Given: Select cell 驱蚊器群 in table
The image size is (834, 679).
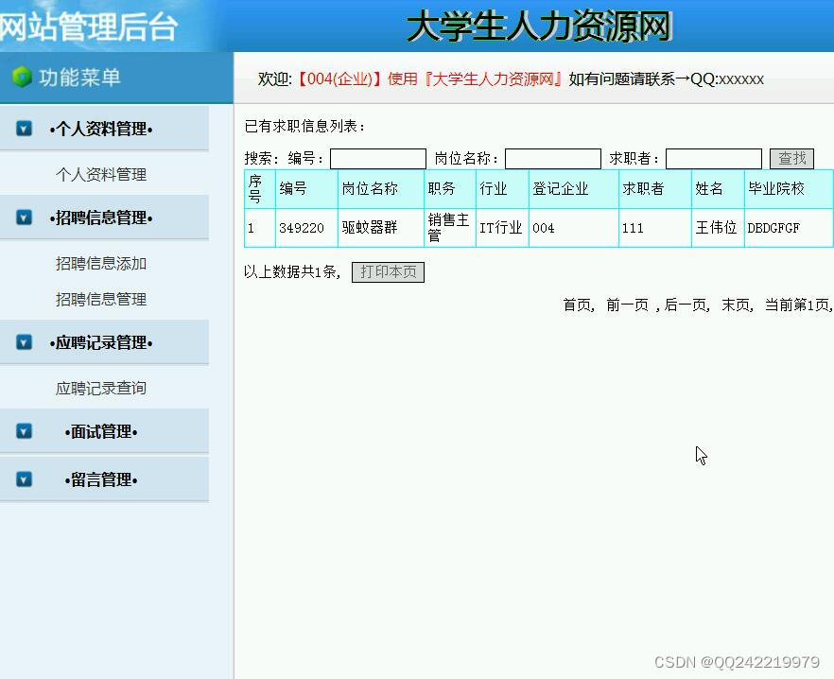Looking at the screenshot, I should tap(381, 228).
